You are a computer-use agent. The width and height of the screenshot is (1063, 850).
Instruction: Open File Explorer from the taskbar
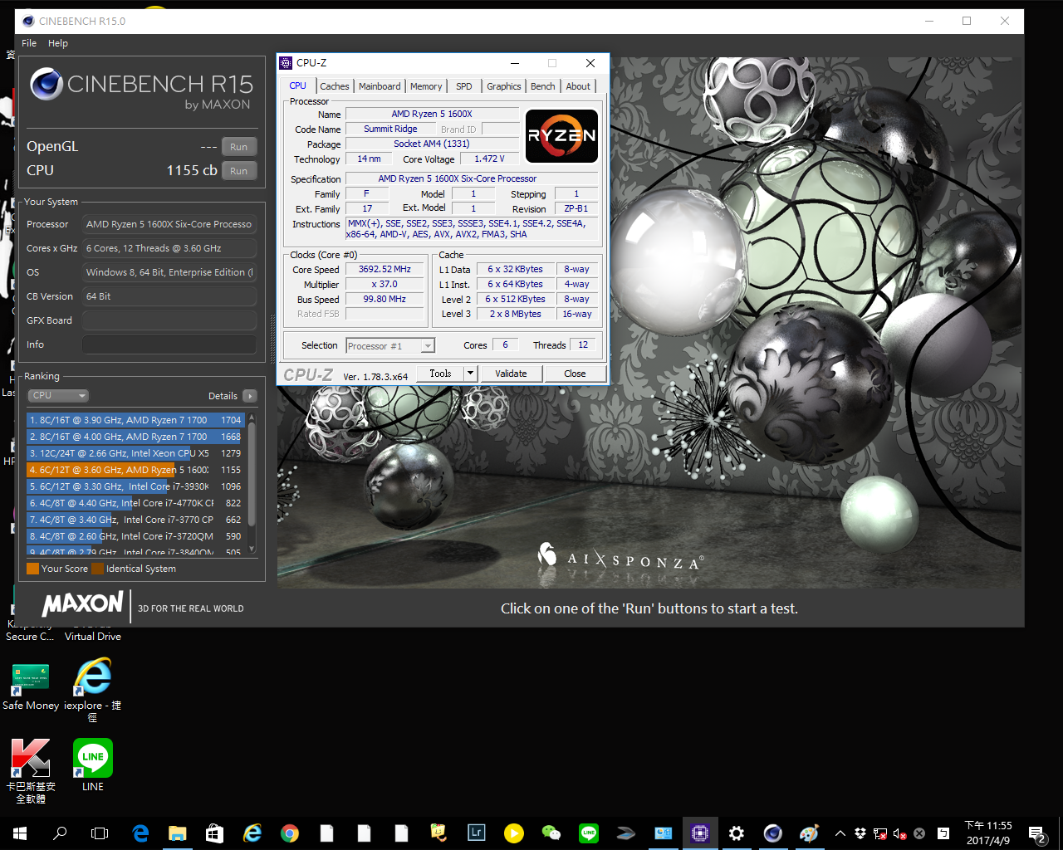178,833
